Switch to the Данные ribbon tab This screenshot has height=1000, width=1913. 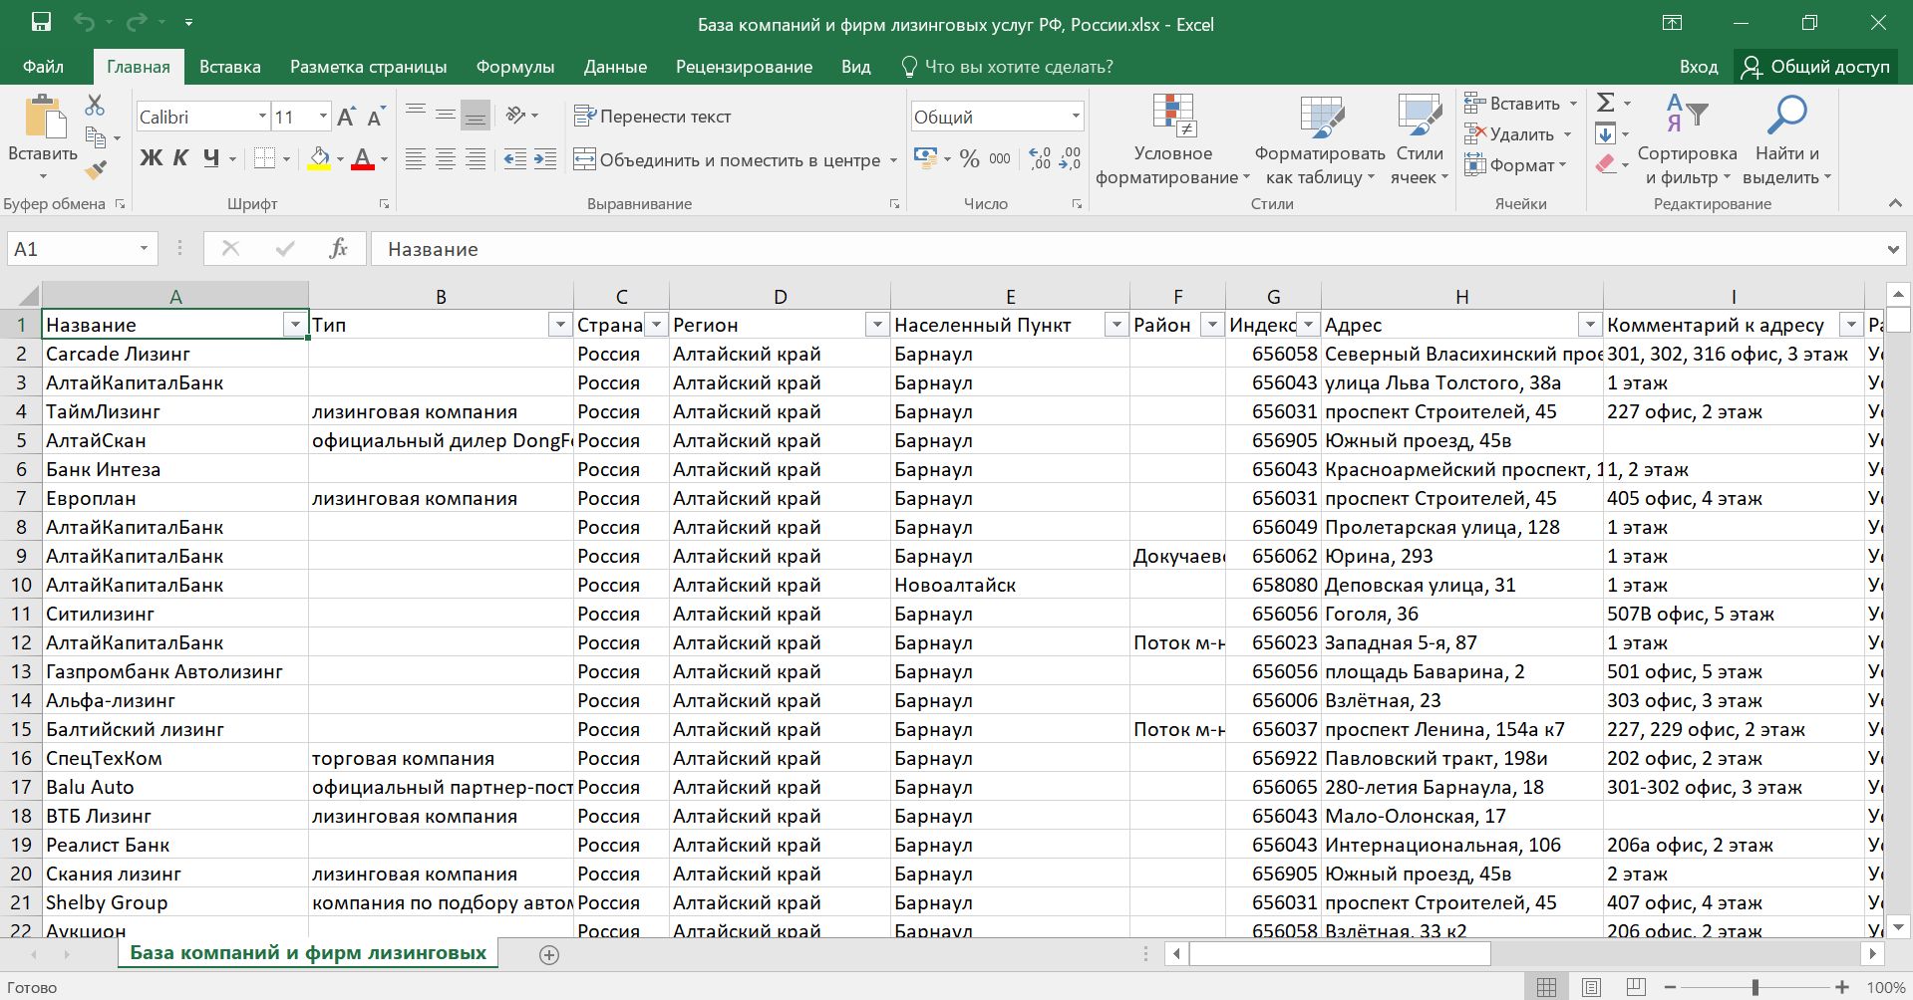pos(615,67)
